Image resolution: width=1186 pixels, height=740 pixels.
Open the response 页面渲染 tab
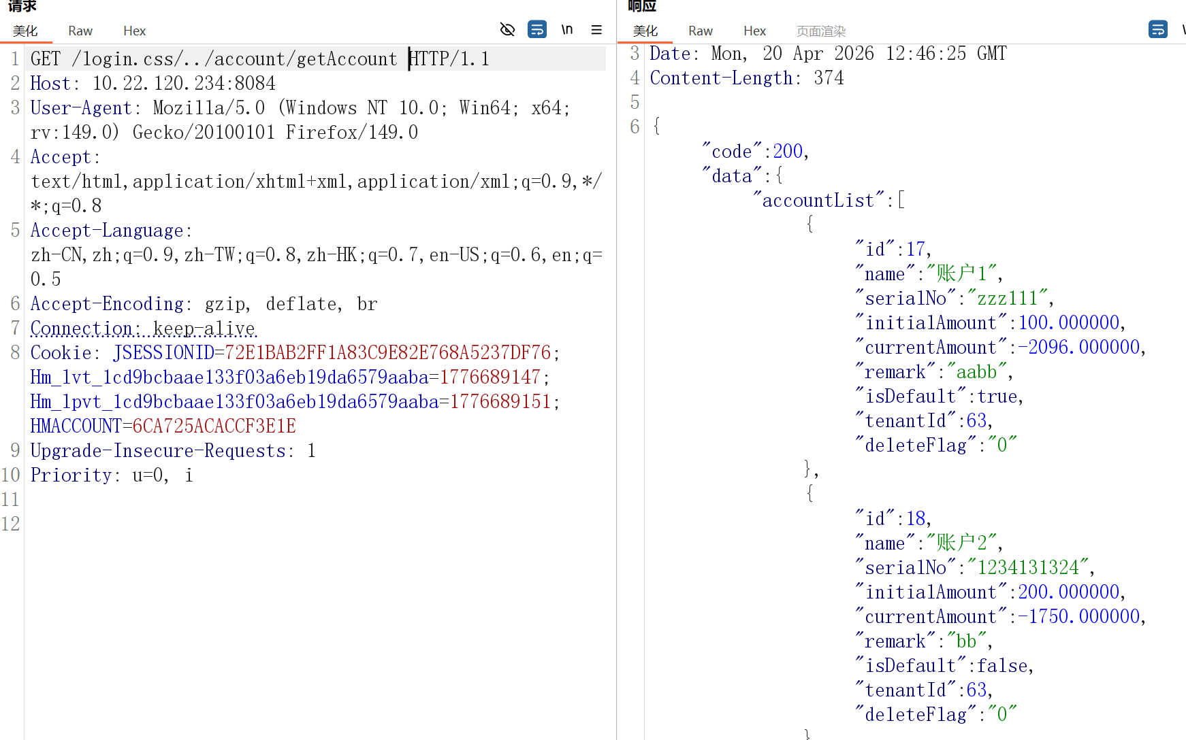(821, 31)
